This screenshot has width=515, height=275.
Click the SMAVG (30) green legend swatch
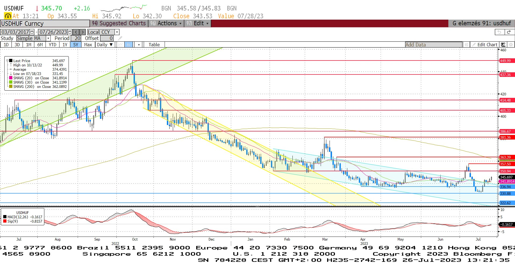point(11,82)
